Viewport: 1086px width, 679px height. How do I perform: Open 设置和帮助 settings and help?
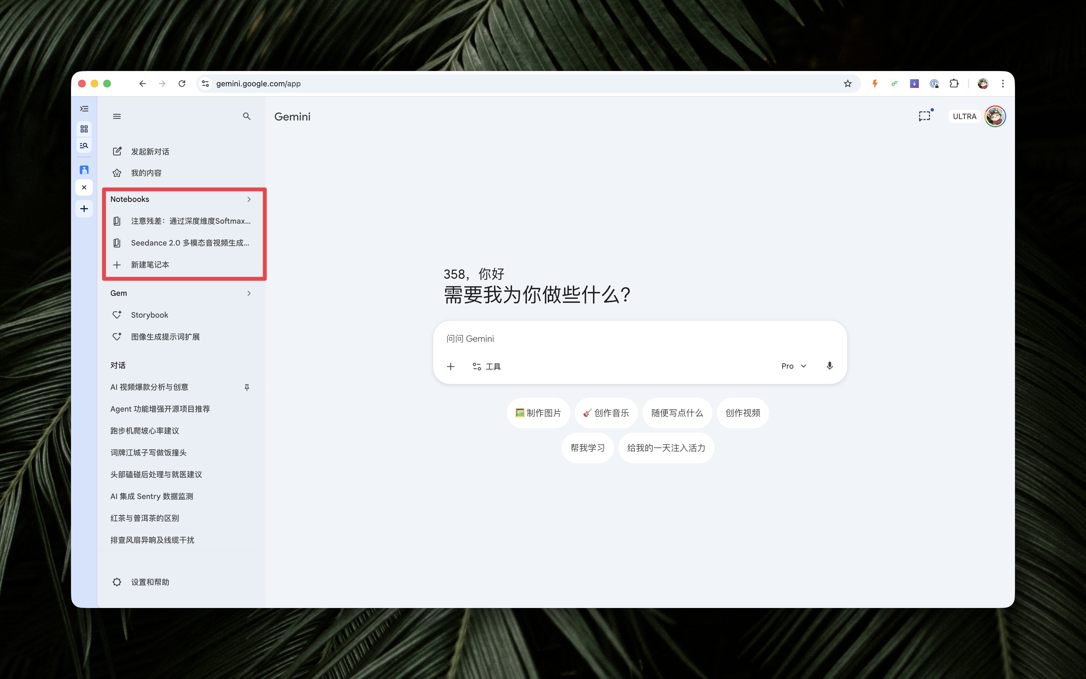pyautogui.click(x=150, y=582)
